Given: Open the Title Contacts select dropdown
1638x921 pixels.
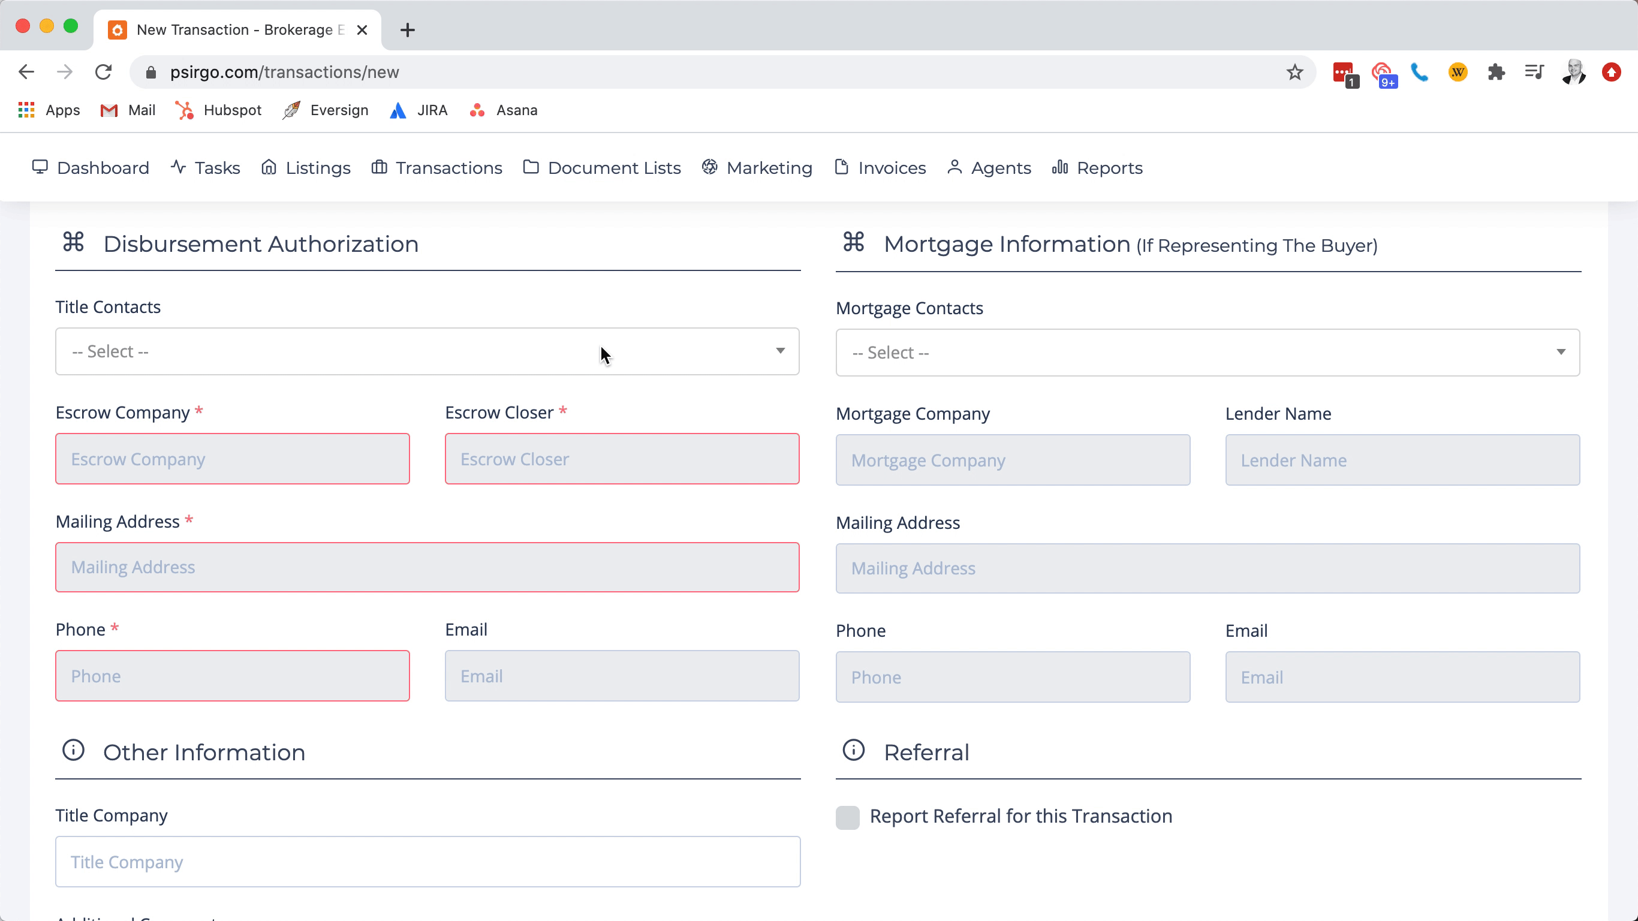Looking at the screenshot, I should click(427, 351).
